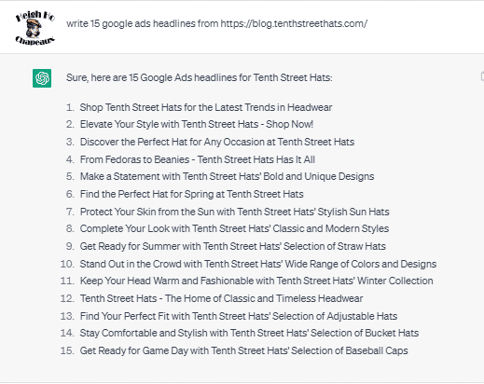The height and width of the screenshot is (384, 484).
Task: Click headline 4 'From Fedoras to Beanies'
Action: pyautogui.click(x=198, y=159)
